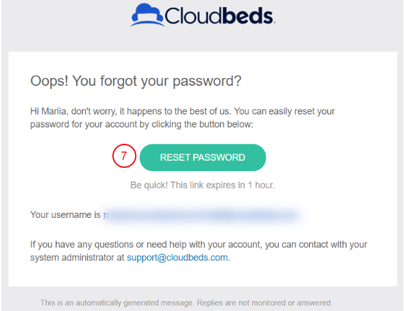Click the name 'Mariia' in the greeting

click(x=53, y=111)
